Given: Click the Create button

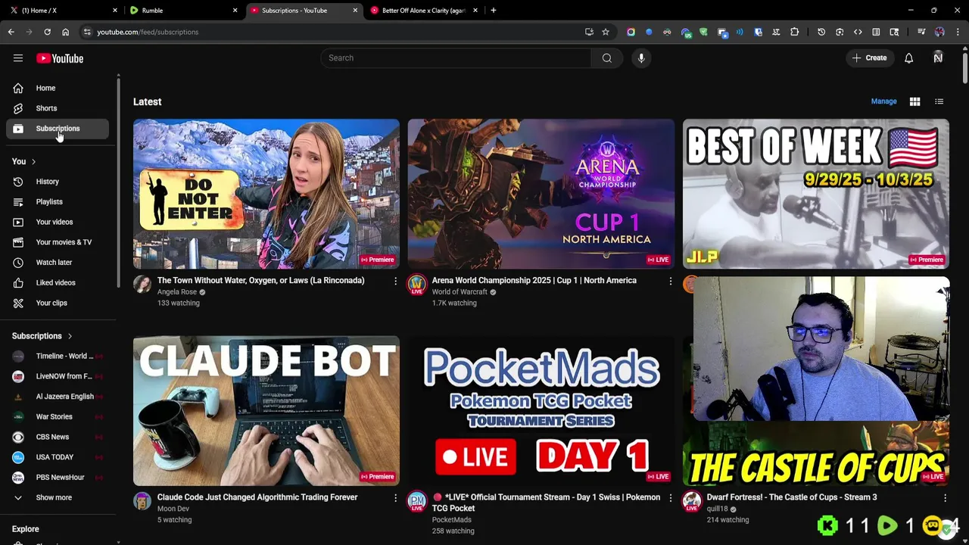Looking at the screenshot, I should tap(870, 58).
